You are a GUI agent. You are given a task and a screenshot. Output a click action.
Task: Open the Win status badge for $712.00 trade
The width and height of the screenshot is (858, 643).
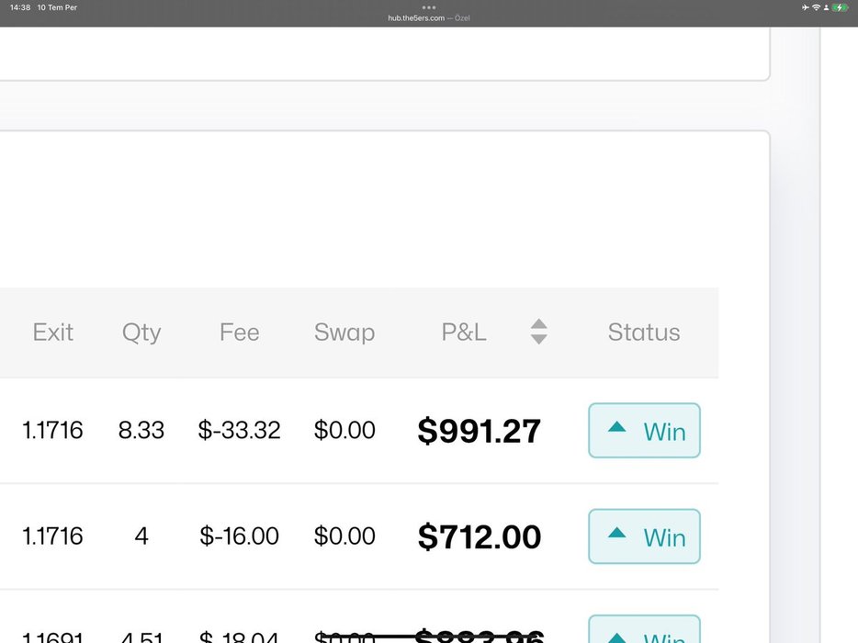(x=644, y=536)
